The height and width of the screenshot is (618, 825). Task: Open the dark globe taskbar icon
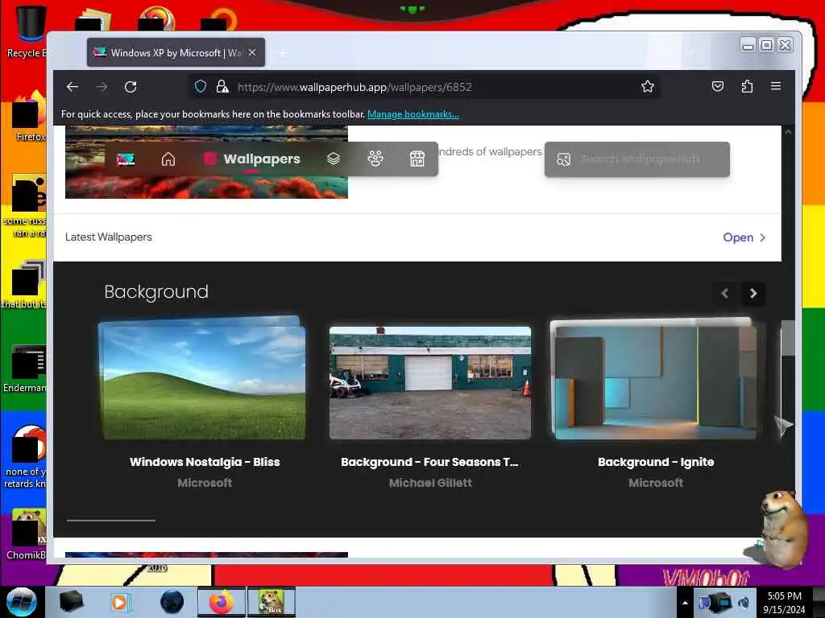coord(172,602)
